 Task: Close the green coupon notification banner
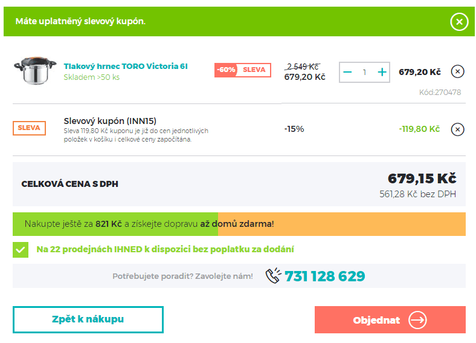click(x=459, y=22)
